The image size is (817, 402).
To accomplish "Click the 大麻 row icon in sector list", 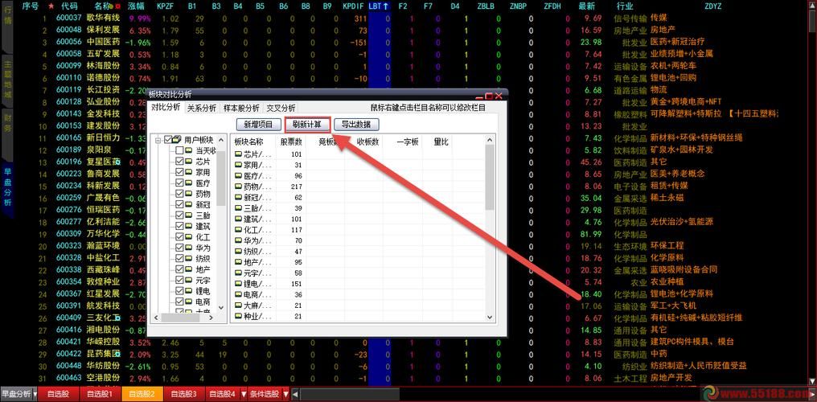I will (238, 306).
